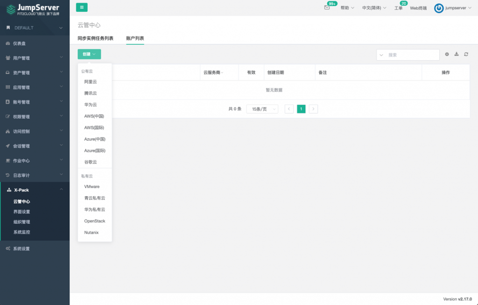The image size is (478, 305).
Task: Click the jumpserver user avatar icon
Action: 439,8
